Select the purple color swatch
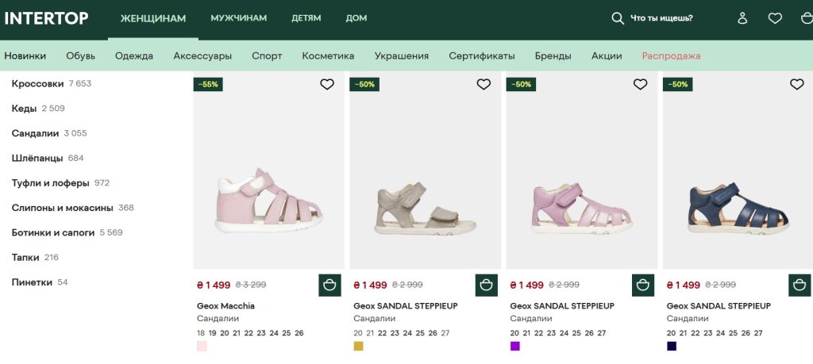813x364 pixels. (x=514, y=347)
